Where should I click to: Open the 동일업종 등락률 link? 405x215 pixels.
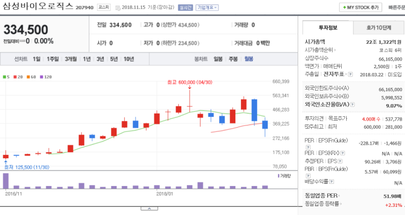coord(323,204)
